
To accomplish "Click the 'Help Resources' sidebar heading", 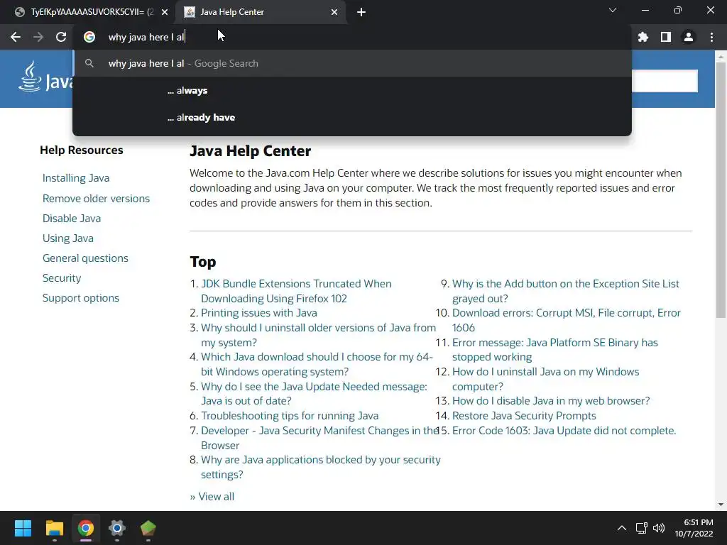I will click(x=82, y=150).
